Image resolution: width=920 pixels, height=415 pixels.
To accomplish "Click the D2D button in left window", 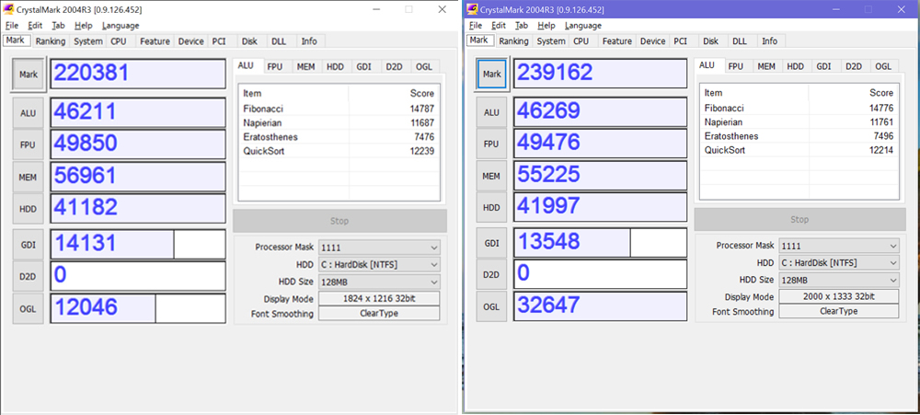I will pyautogui.click(x=29, y=276).
